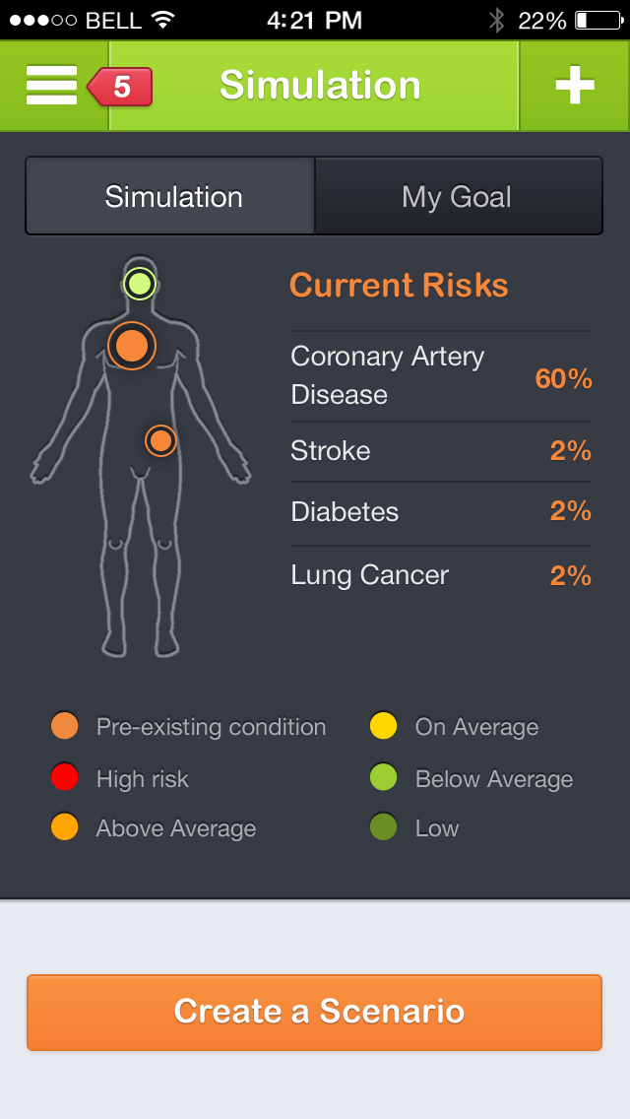Tap the battery icon in status bar
The image size is (630, 1119).
(x=597, y=20)
